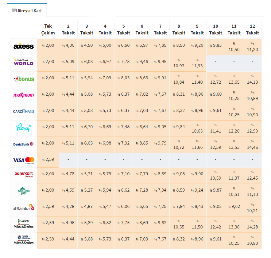The height and width of the screenshot is (258, 271).
Task: Click the 12 Taksit column header
Action: coord(252,30)
